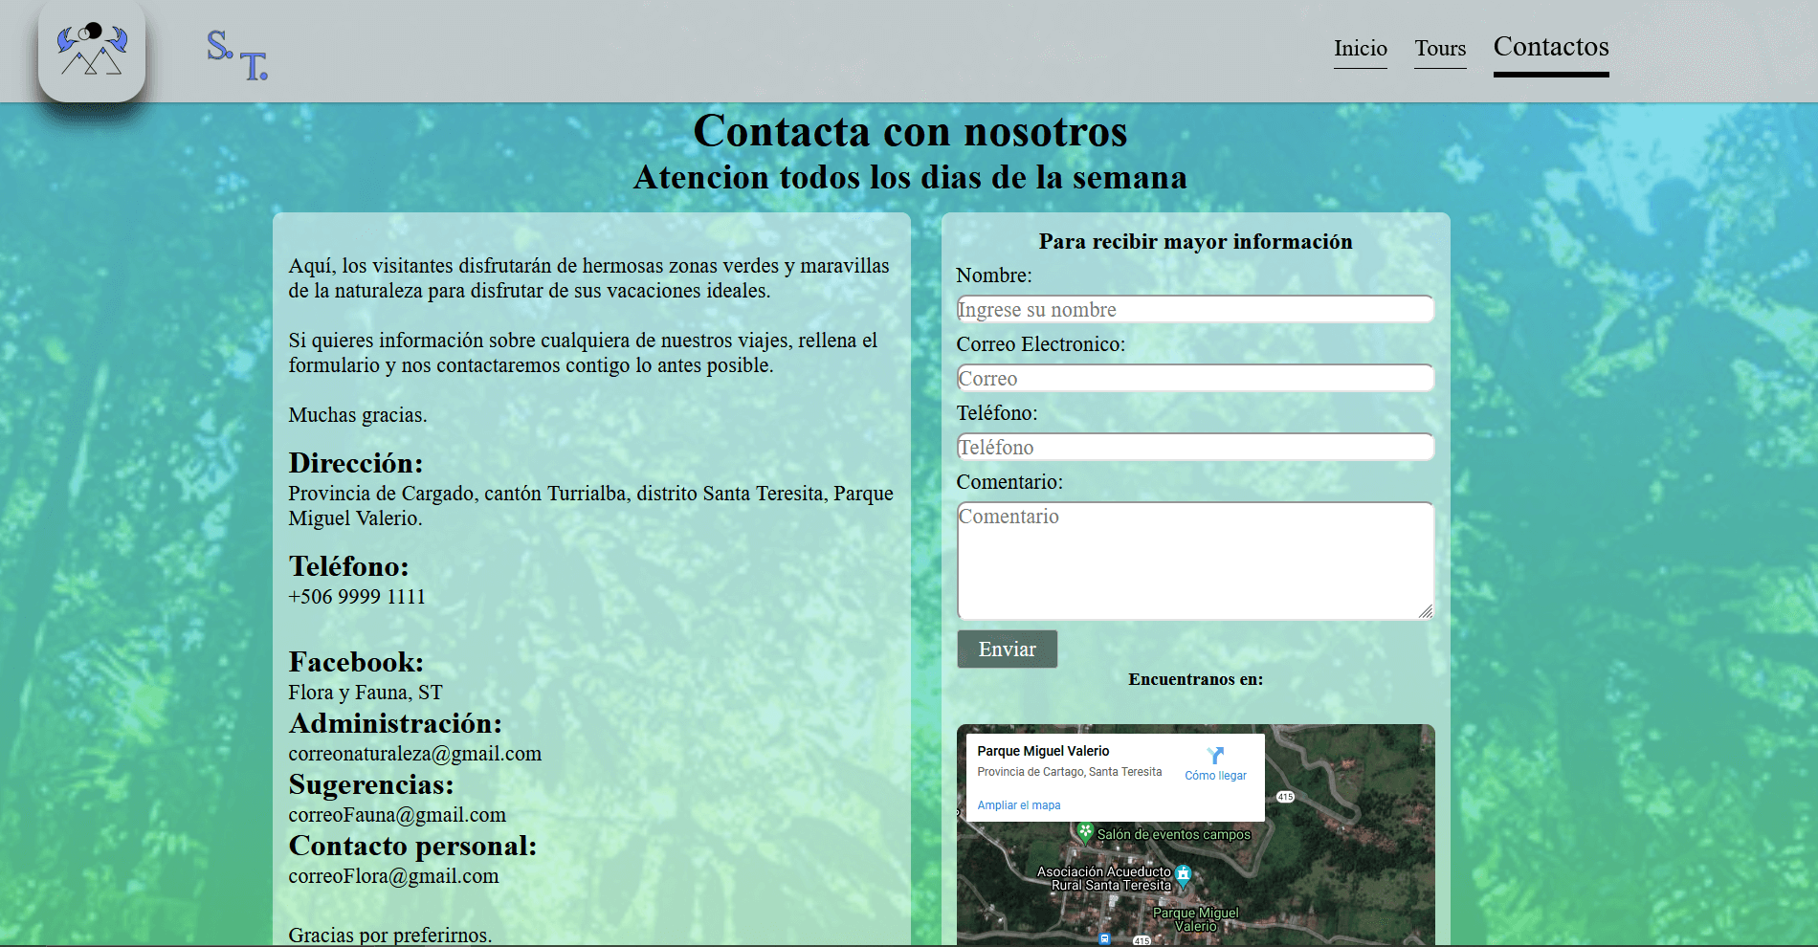The width and height of the screenshot is (1818, 947).
Task: Click the Cómo llegar directions icon
Action: click(1215, 756)
